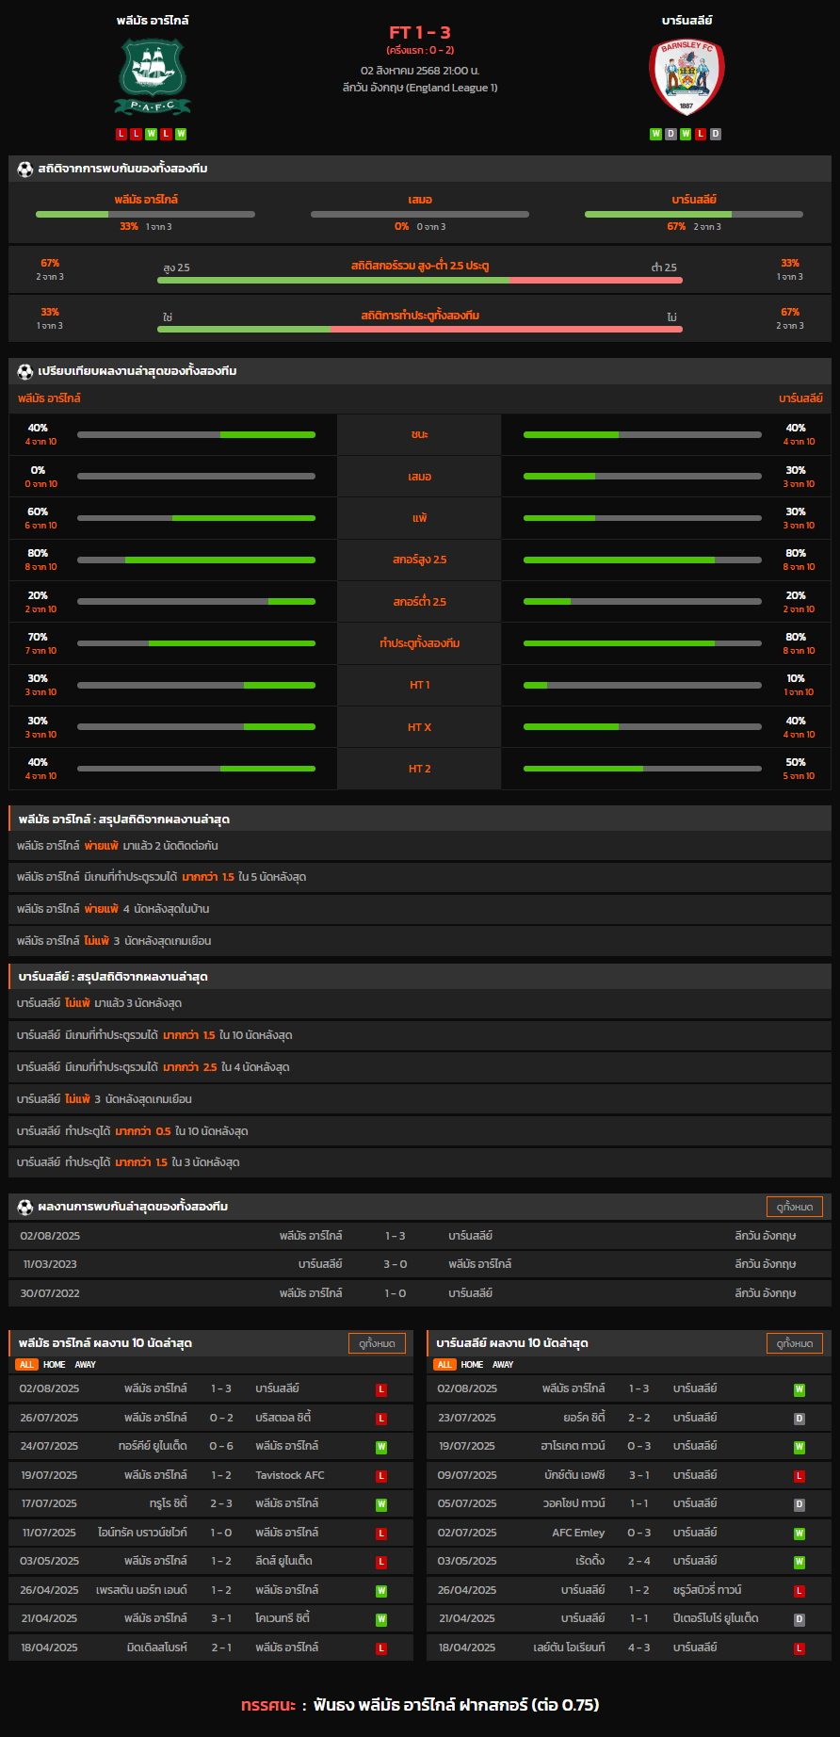This screenshot has width=840, height=1737.
Task: Click the L badge in the Tavistock AFC row
Action: pos(381,1476)
